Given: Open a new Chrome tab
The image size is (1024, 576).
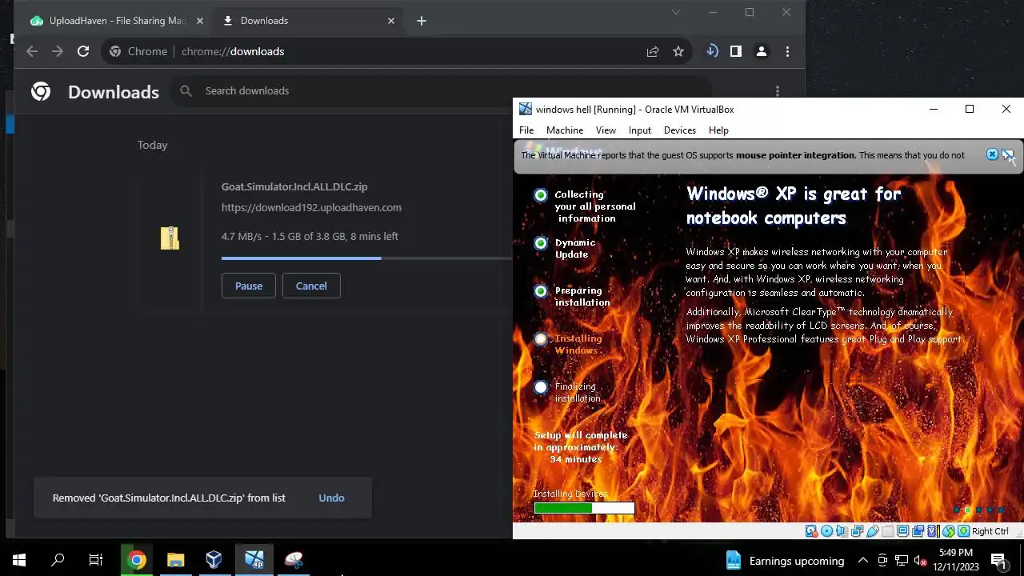Looking at the screenshot, I should click(x=422, y=21).
